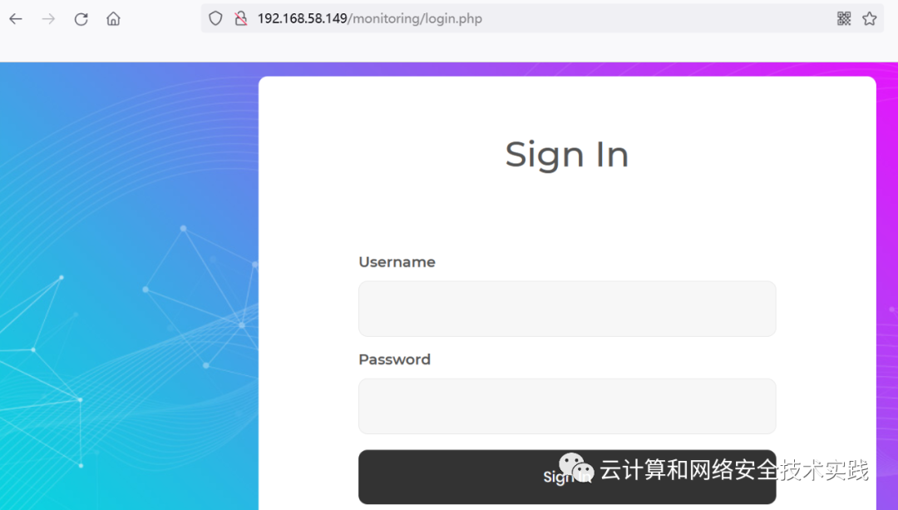Open the shield tracking protection icon
898x510 pixels.
pos(215,18)
